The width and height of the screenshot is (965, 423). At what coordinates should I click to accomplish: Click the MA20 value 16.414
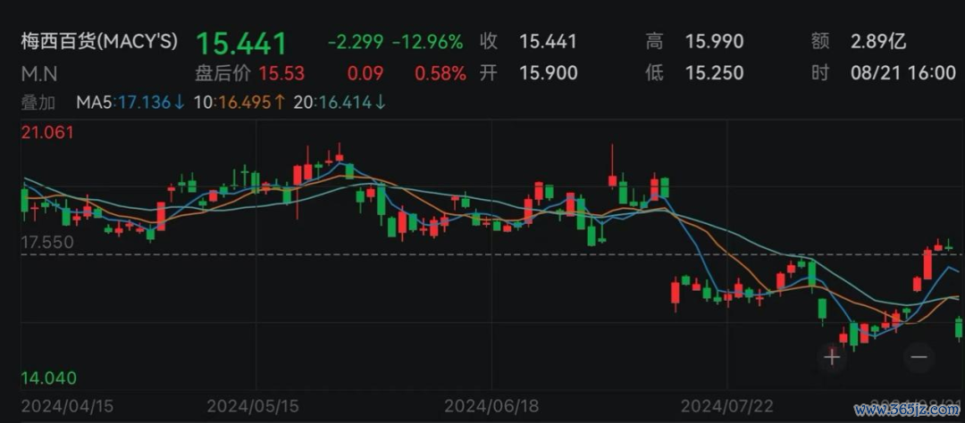pyautogui.click(x=345, y=103)
